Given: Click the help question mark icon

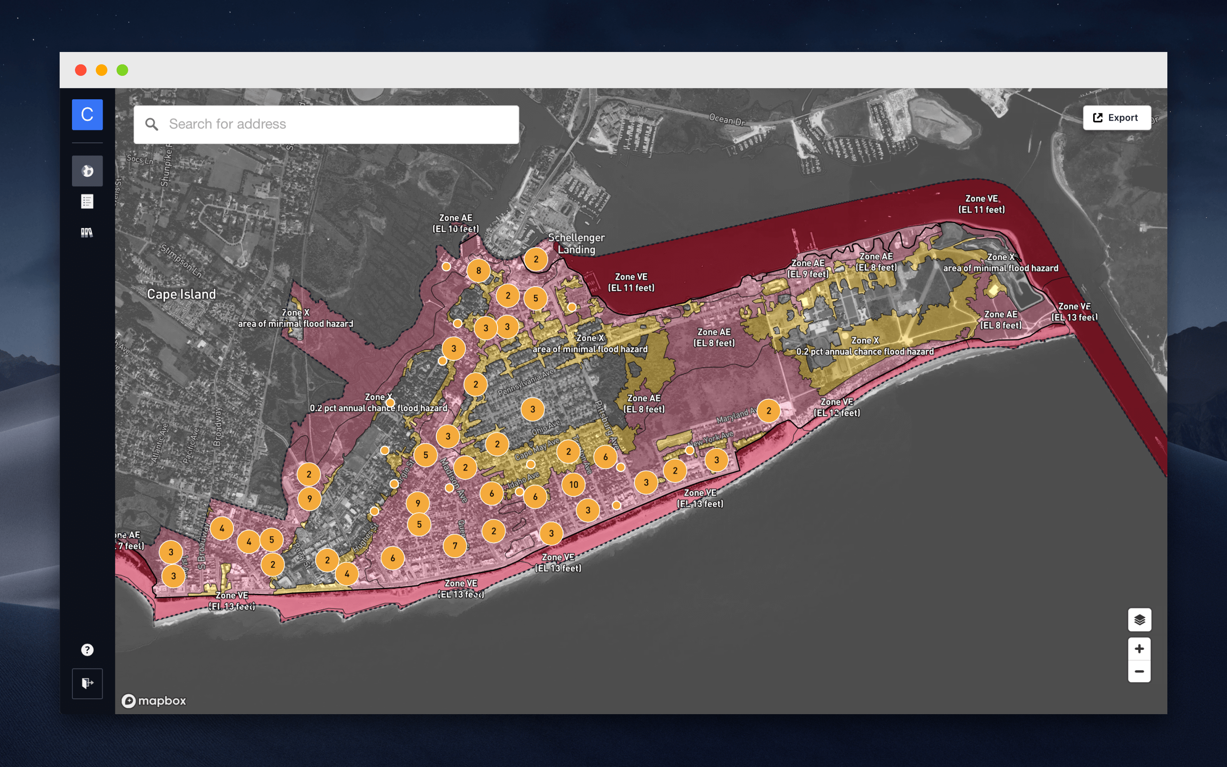Looking at the screenshot, I should 87,649.
